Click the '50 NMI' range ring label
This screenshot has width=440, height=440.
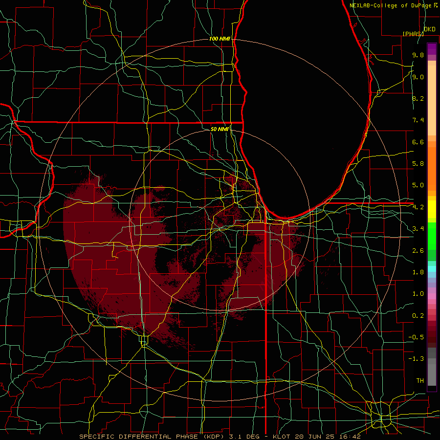tap(220, 129)
